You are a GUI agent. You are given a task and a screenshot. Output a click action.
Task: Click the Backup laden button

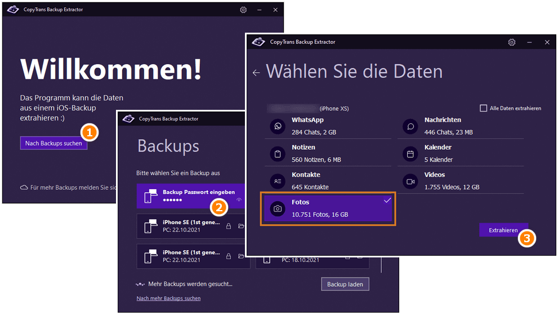click(345, 284)
